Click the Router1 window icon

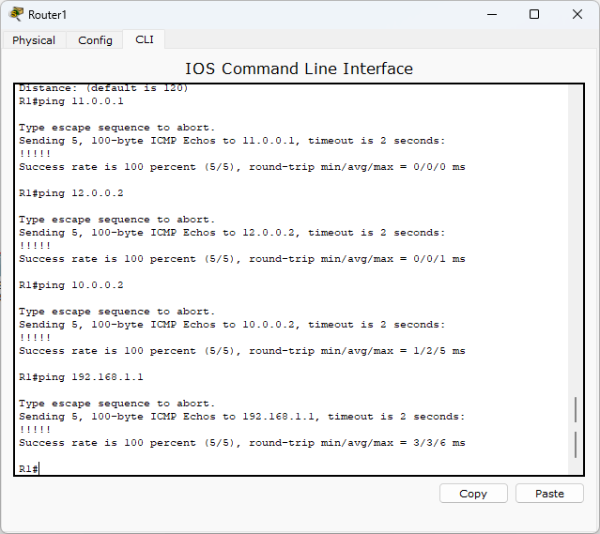pyautogui.click(x=16, y=14)
